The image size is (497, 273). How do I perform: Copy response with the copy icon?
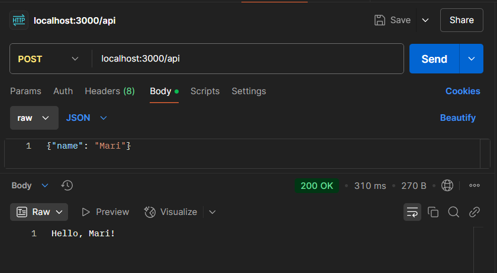pyautogui.click(x=433, y=212)
